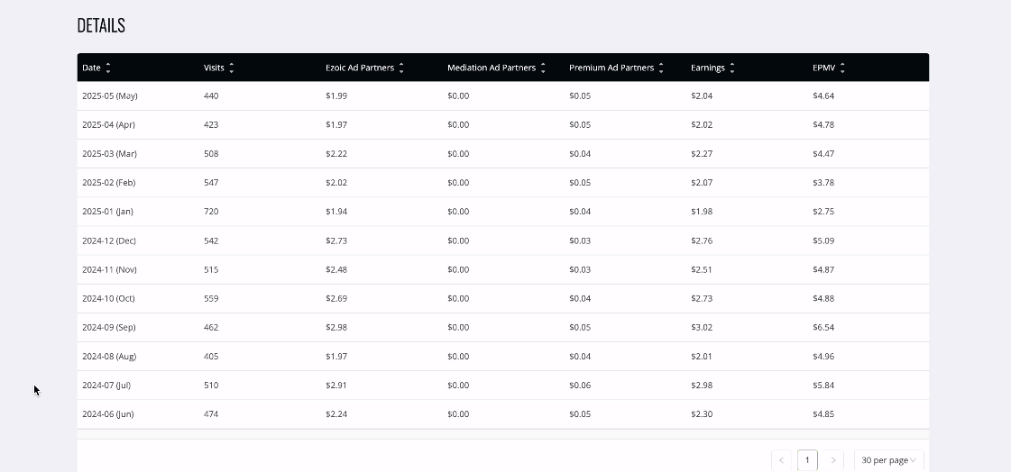
Task: Click the visits value 440
Action: point(211,96)
